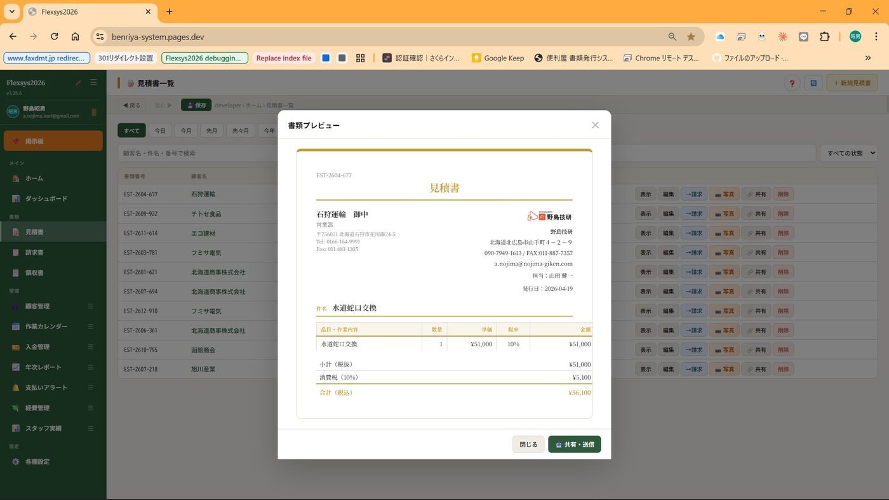This screenshot has width=889, height=500.
Task: Open the 301リダイレクト設置 bookmark
Action: (x=126, y=58)
